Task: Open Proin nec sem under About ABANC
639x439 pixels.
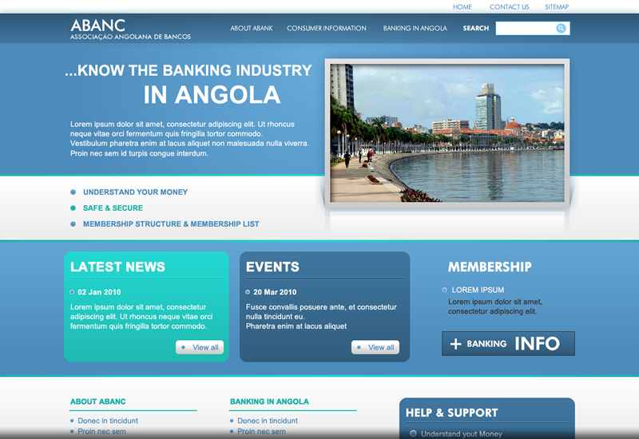Action: pyautogui.click(x=102, y=431)
